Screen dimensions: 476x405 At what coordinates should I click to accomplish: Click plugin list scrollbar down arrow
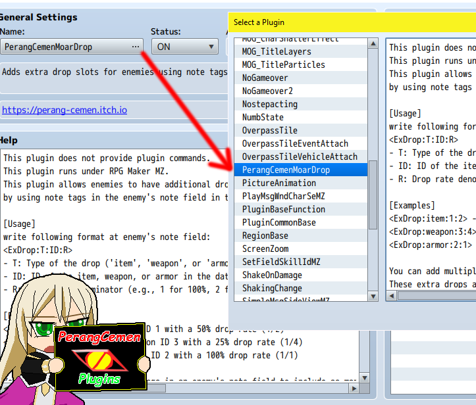click(x=373, y=296)
